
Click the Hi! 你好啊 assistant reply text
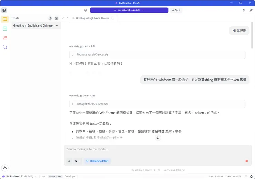[x=96, y=64]
